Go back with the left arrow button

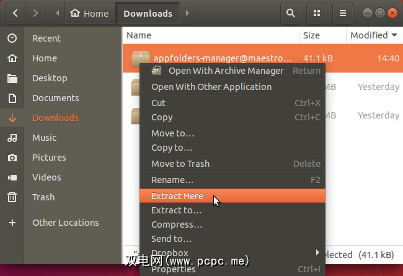15,13
